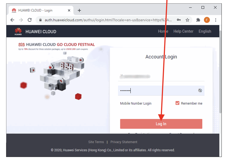The height and width of the screenshot is (162, 229).
Task: Open the Chrome three-dot menu
Action: pyautogui.click(x=216, y=20)
